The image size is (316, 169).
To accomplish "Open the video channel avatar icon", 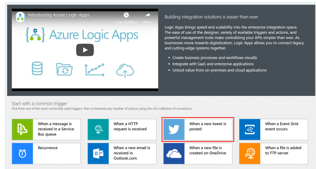I will point(20,17).
